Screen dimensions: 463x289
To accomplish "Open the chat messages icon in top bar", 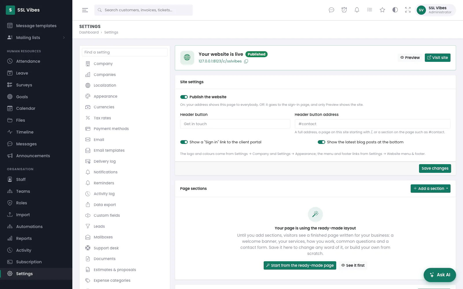I will pos(331,10).
